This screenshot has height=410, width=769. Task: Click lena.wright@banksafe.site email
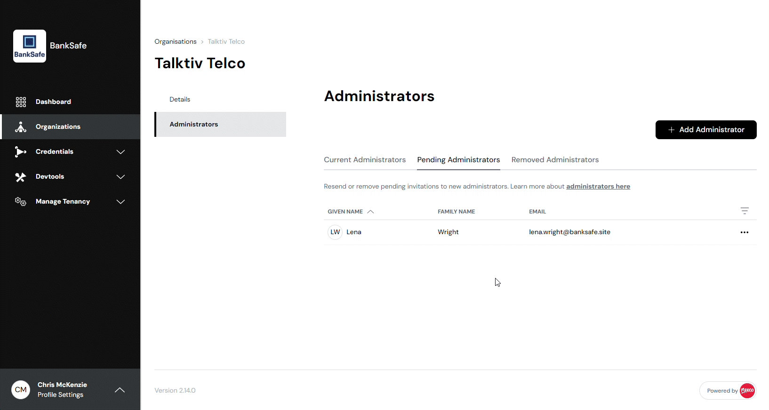(569, 232)
